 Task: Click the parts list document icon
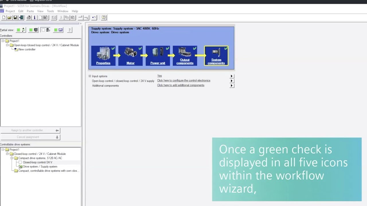(45, 17)
